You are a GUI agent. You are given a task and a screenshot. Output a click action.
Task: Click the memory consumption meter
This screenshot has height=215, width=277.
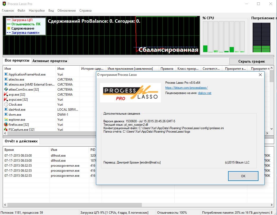pos(261,38)
